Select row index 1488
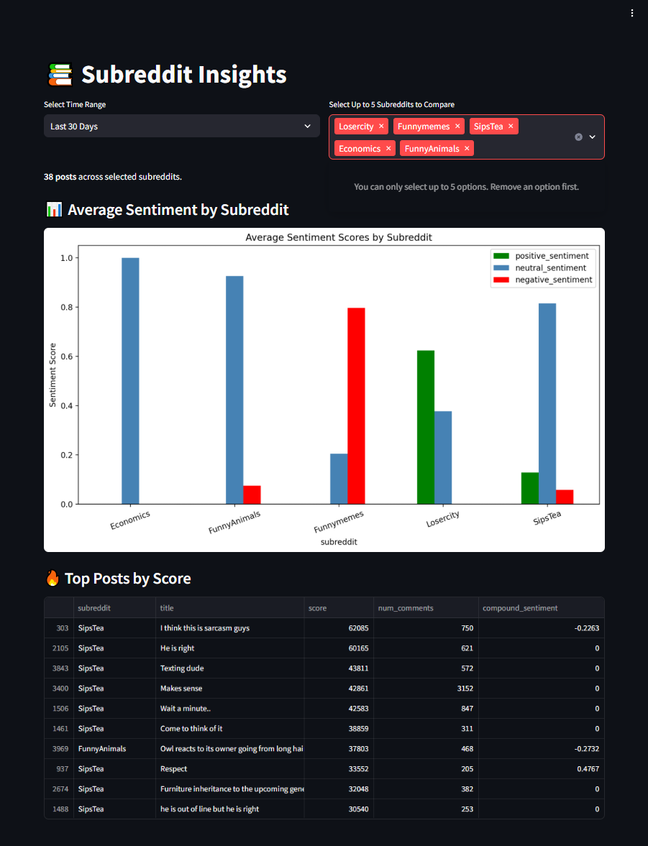Image resolution: width=648 pixels, height=846 pixels. click(x=60, y=809)
